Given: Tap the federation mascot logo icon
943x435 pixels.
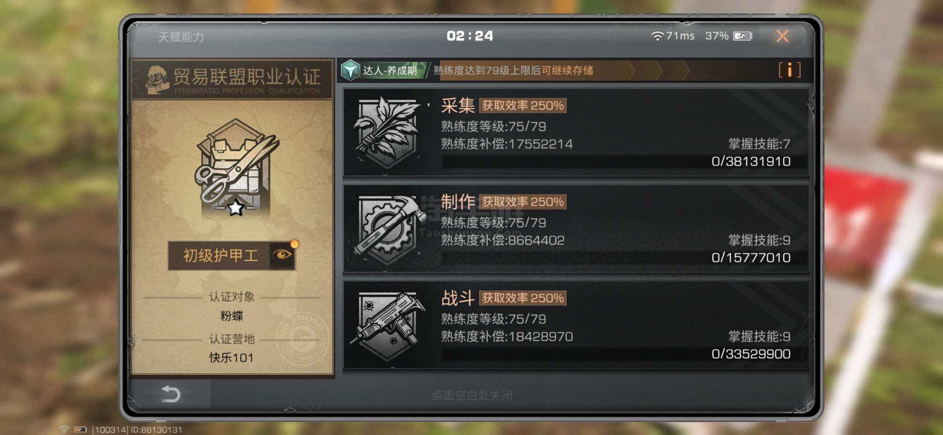Looking at the screenshot, I should point(157,80).
